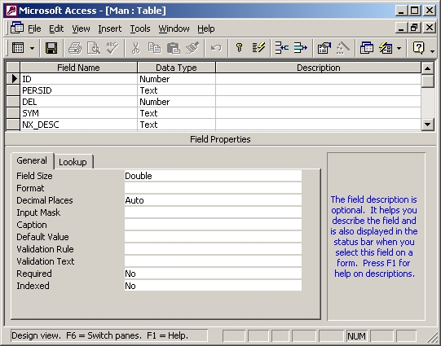The width and height of the screenshot is (441, 346).
Task: Open the View button dropdown arrow
Action: (32, 48)
